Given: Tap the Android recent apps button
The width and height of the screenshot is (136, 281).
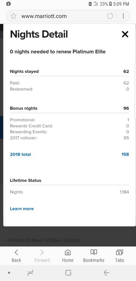Looking at the screenshot, I should point(30,273).
